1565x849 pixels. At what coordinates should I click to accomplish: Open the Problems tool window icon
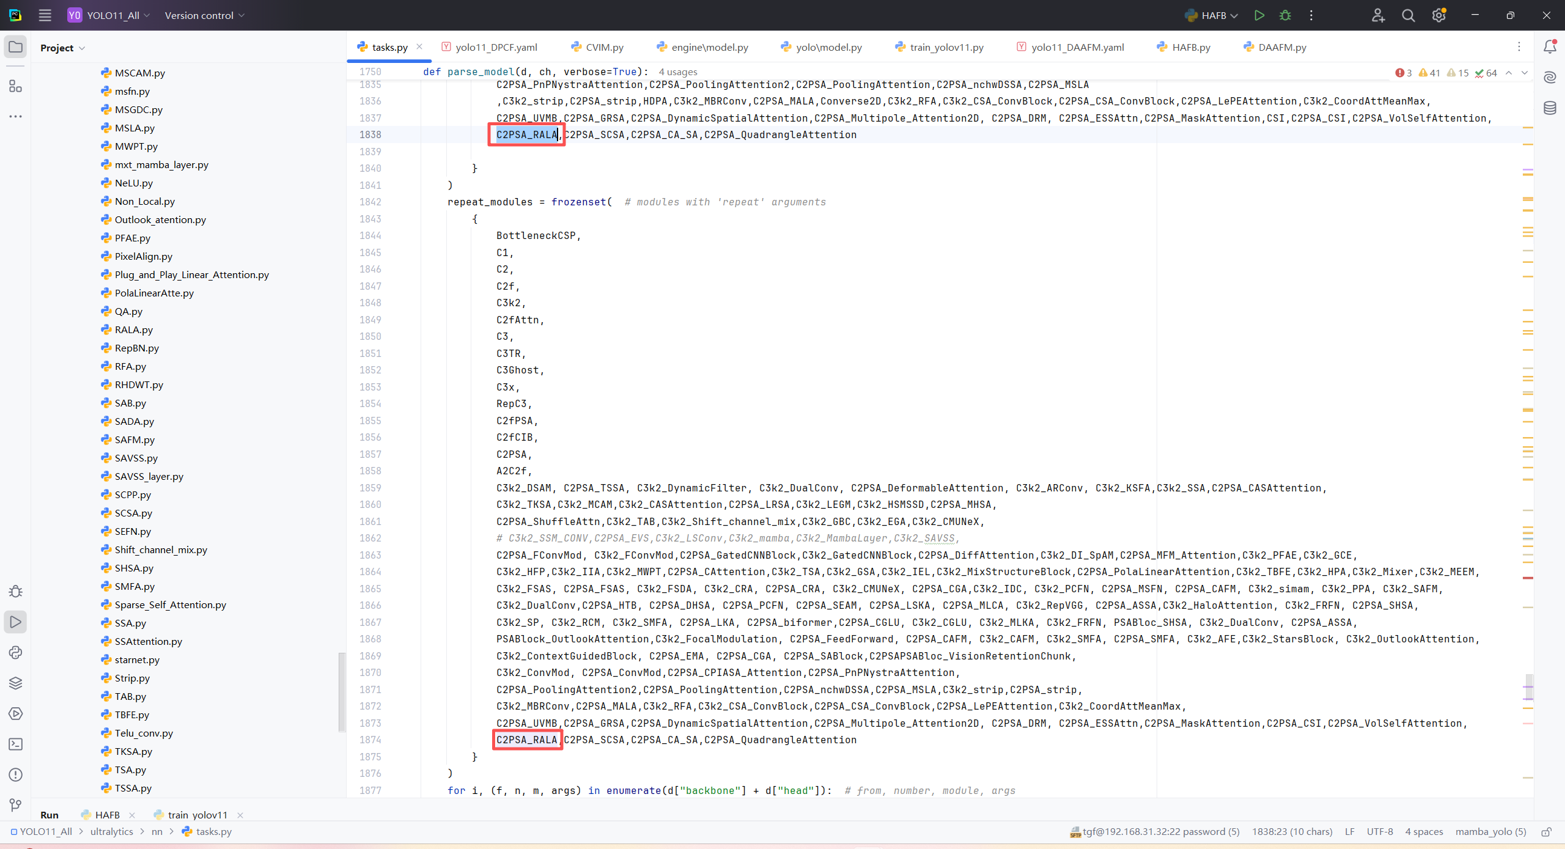[15, 774]
